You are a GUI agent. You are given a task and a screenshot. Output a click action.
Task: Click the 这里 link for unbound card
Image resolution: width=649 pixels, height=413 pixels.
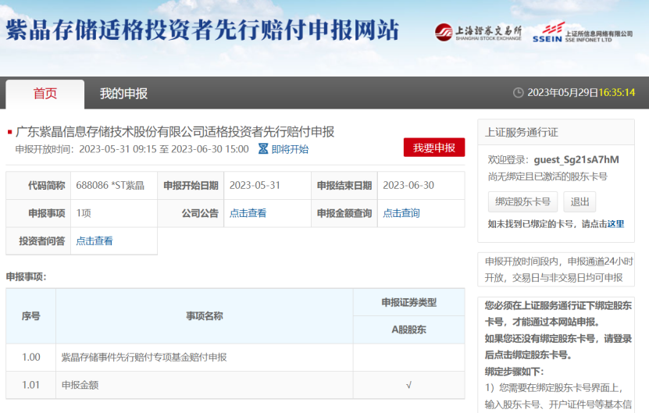click(615, 224)
